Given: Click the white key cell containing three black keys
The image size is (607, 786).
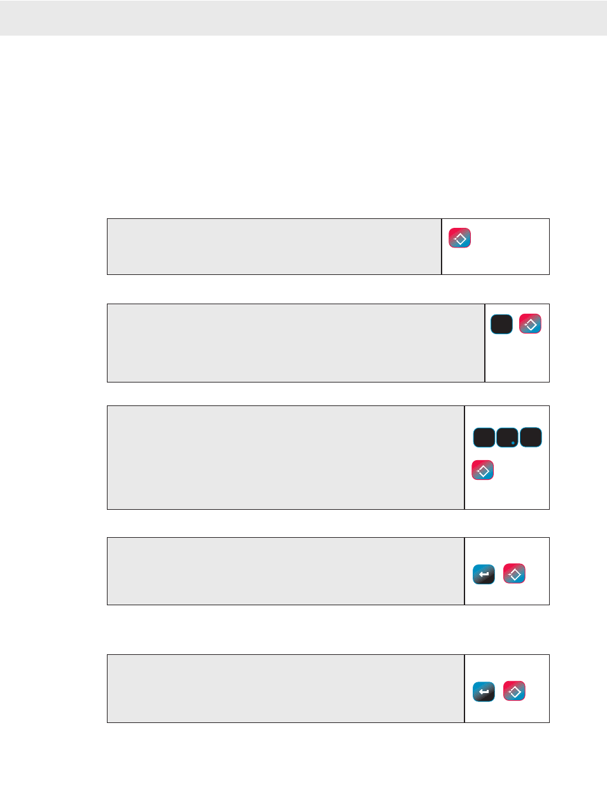Looking at the screenshot, I should tap(507, 458).
